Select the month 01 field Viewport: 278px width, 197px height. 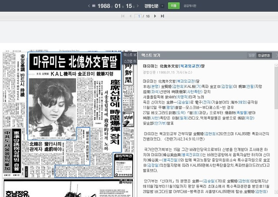(118, 6)
